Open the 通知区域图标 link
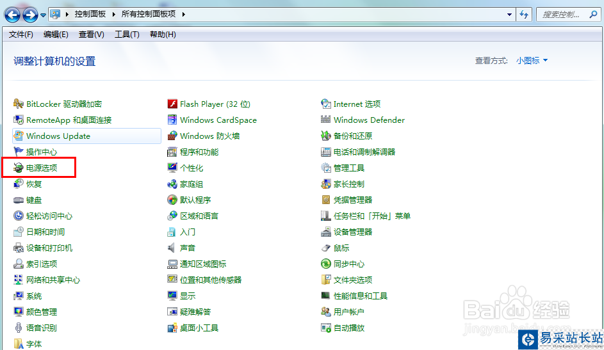Viewport: 604px width, 350px height. (x=203, y=264)
